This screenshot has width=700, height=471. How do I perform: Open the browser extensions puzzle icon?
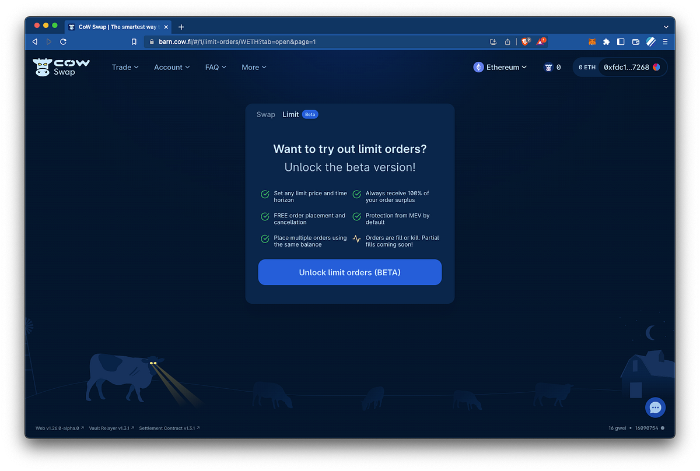pos(606,41)
